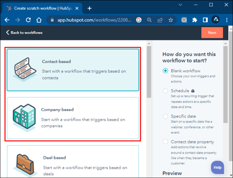Click the screenshot capture extension icon
Screen dimensions: 233x178
[184, 20]
